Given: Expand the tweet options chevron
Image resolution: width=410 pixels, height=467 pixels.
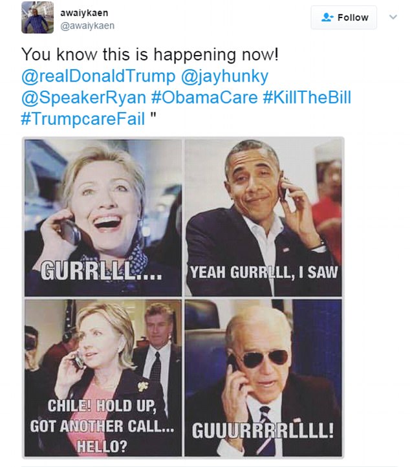Looking at the screenshot, I should click(393, 17).
